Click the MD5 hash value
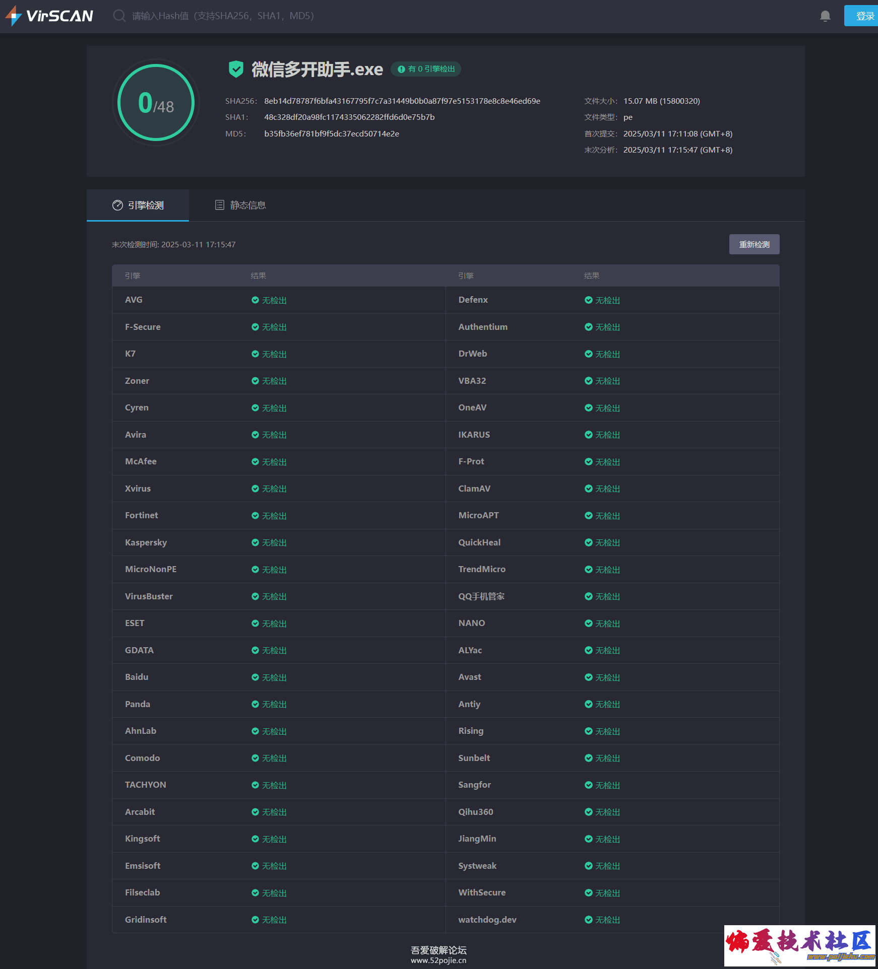The image size is (878, 969). 331,134
